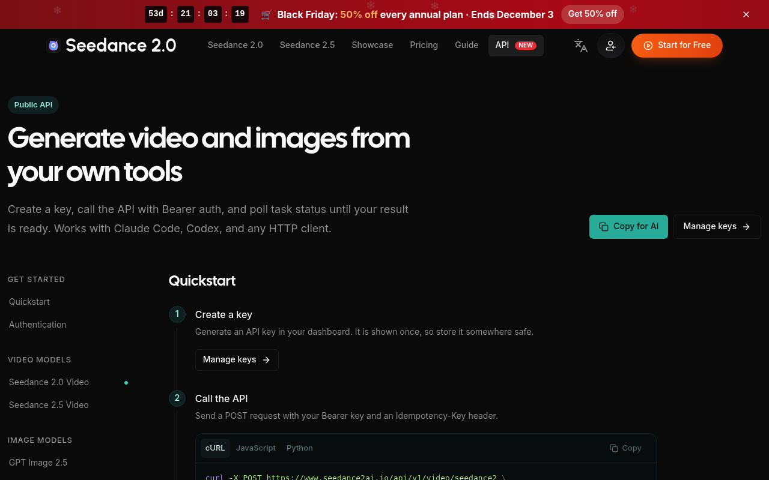Image resolution: width=769 pixels, height=480 pixels.
Task: Click the Start for Free button
Action: click(x=677, y=46)
